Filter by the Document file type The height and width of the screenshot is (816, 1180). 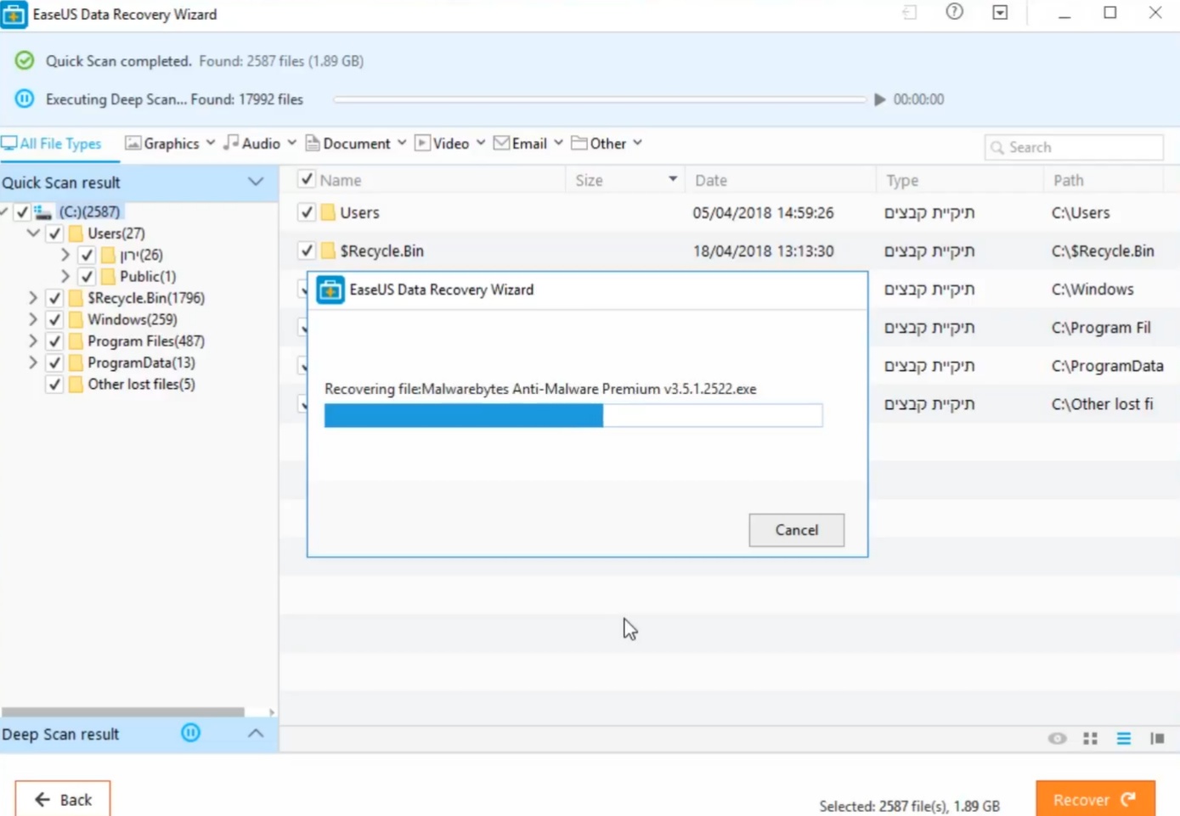coord(356,144)
